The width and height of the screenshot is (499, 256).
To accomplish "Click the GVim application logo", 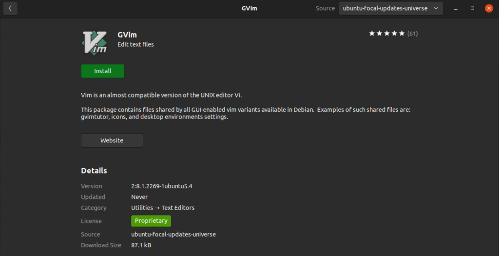I will (95, 42).
